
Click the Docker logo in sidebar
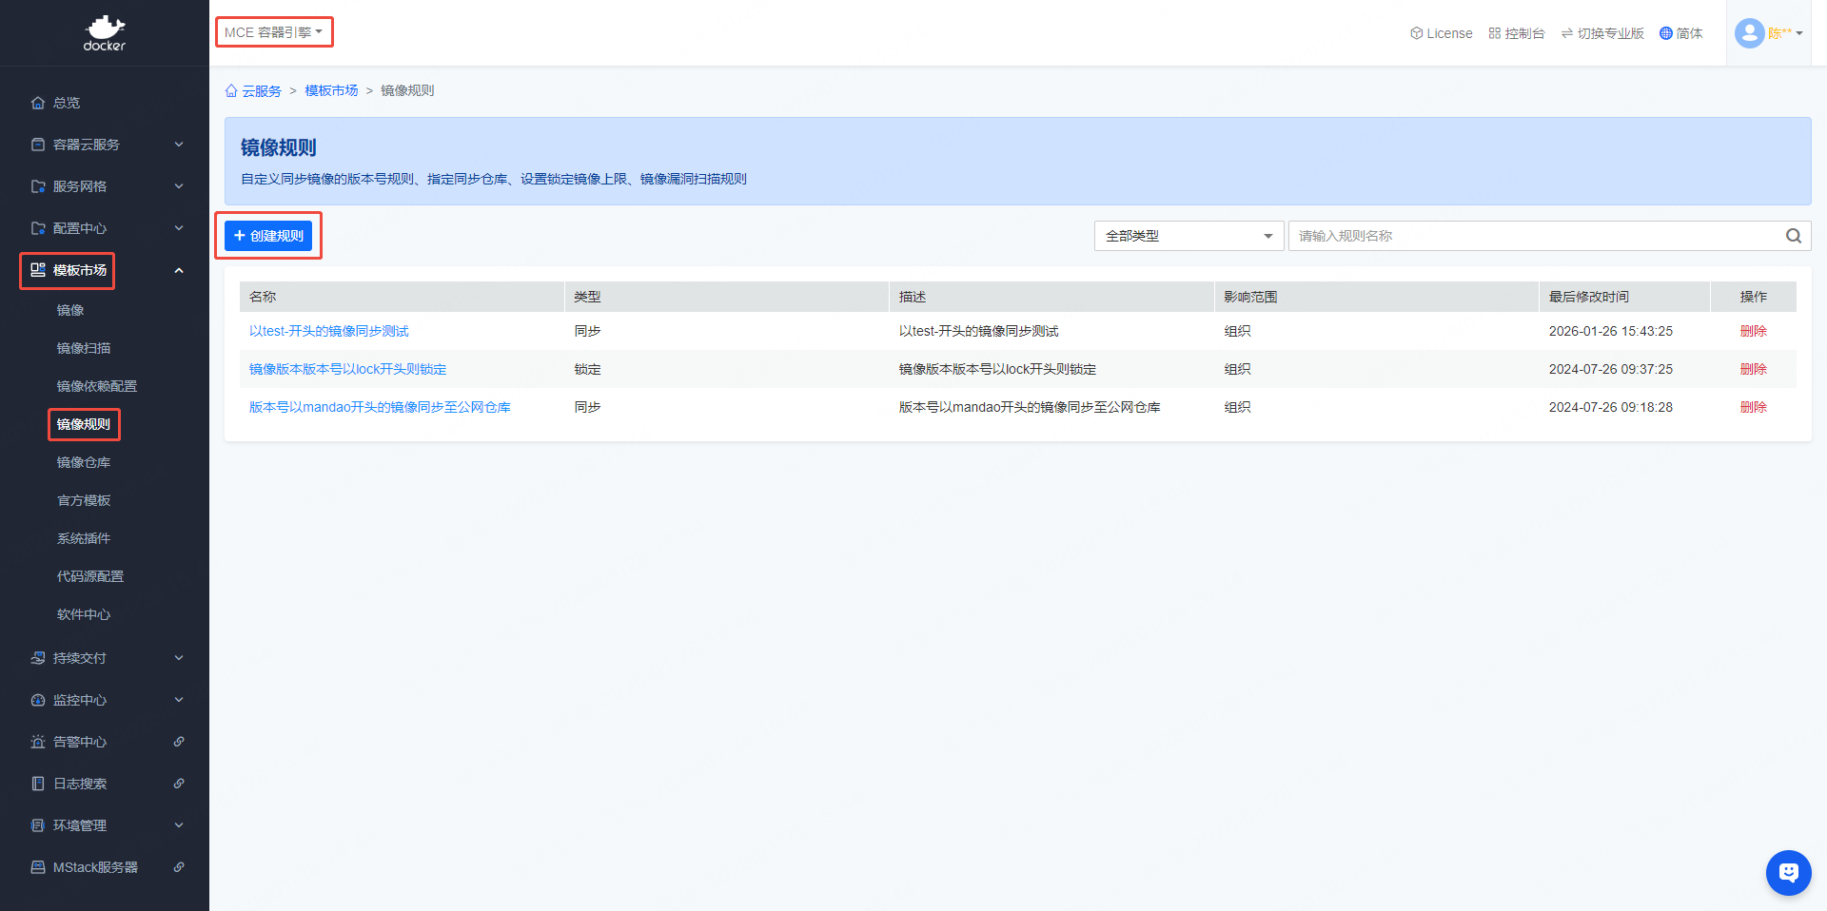pos(104,33)
